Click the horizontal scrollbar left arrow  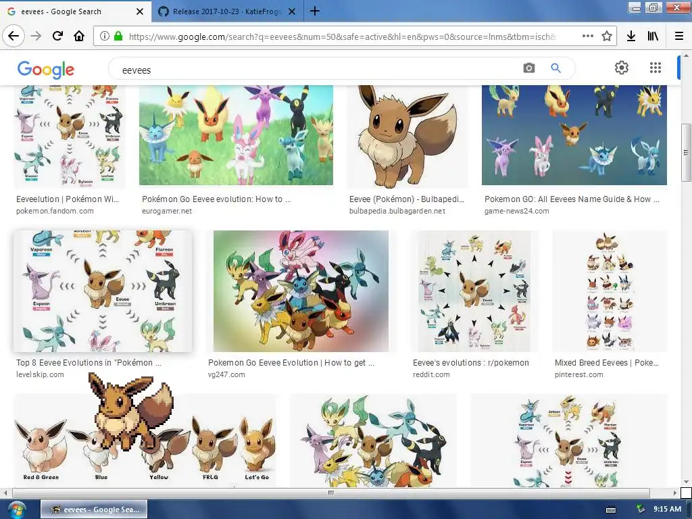[x=5, y=493]
